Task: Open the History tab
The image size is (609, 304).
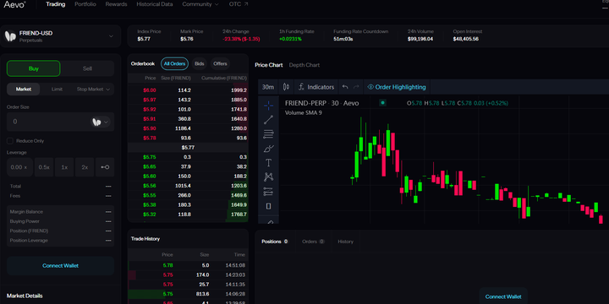Action: (x=345, y=242)
